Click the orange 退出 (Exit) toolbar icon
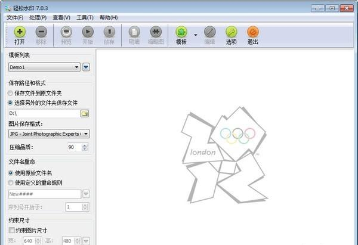This screenshot has width=358, height=245. tap(253, 32)
